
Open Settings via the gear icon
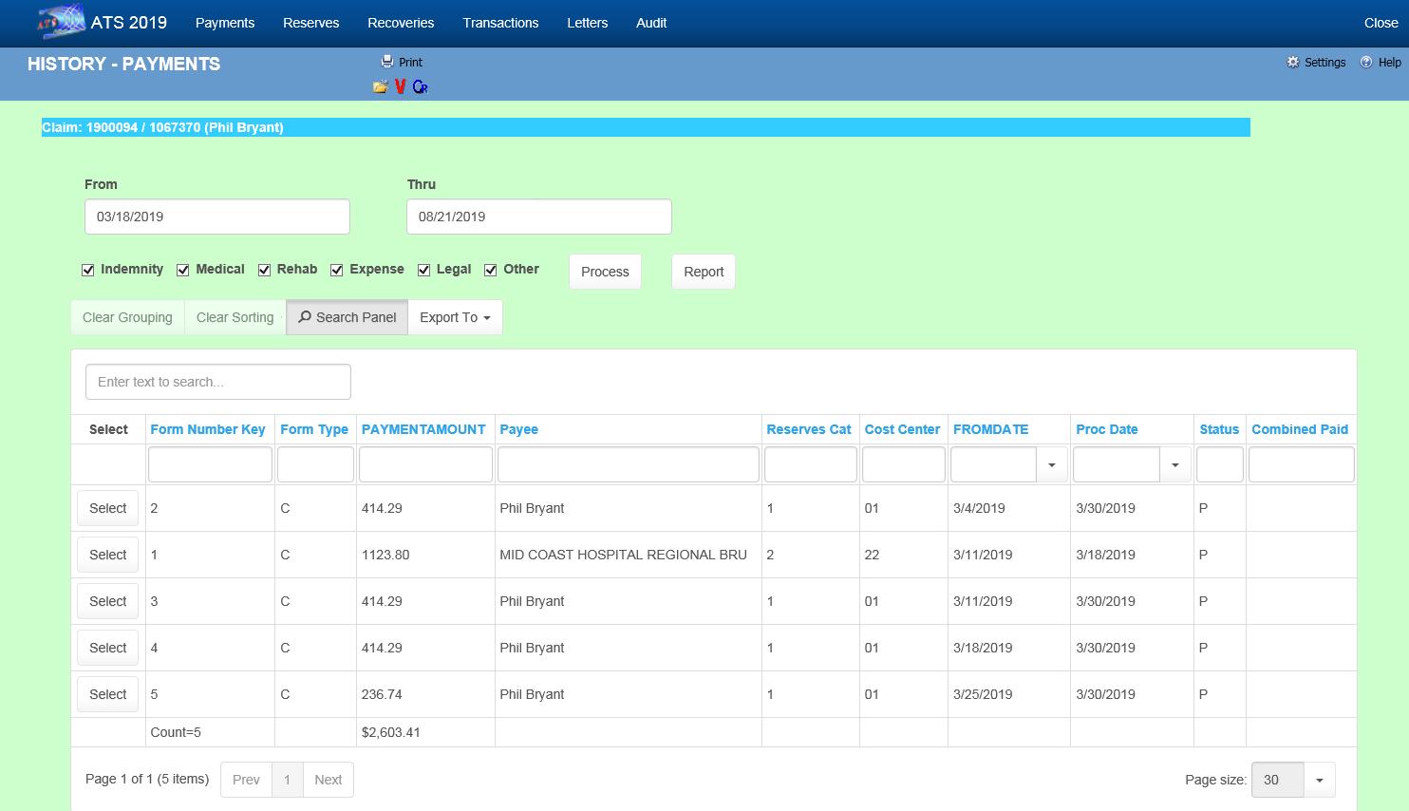[1292, 62]
